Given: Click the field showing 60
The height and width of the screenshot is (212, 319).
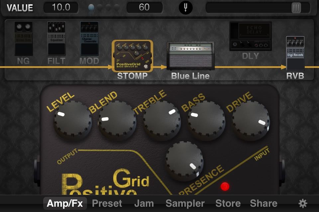Looking at the screenshot, I should point(145,8).
